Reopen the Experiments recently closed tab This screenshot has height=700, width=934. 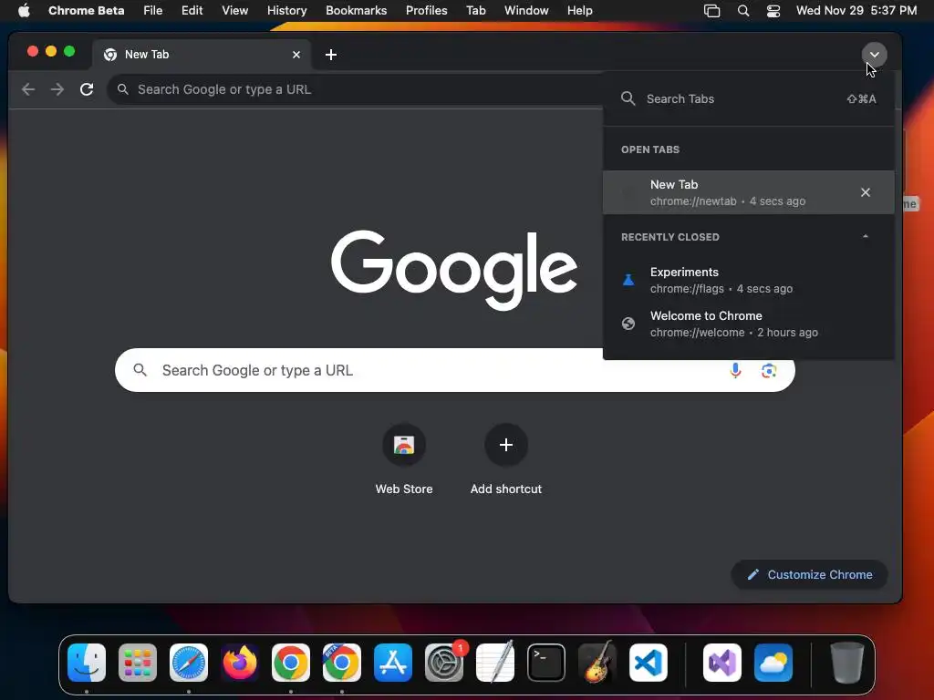click(x=748, y=281)
